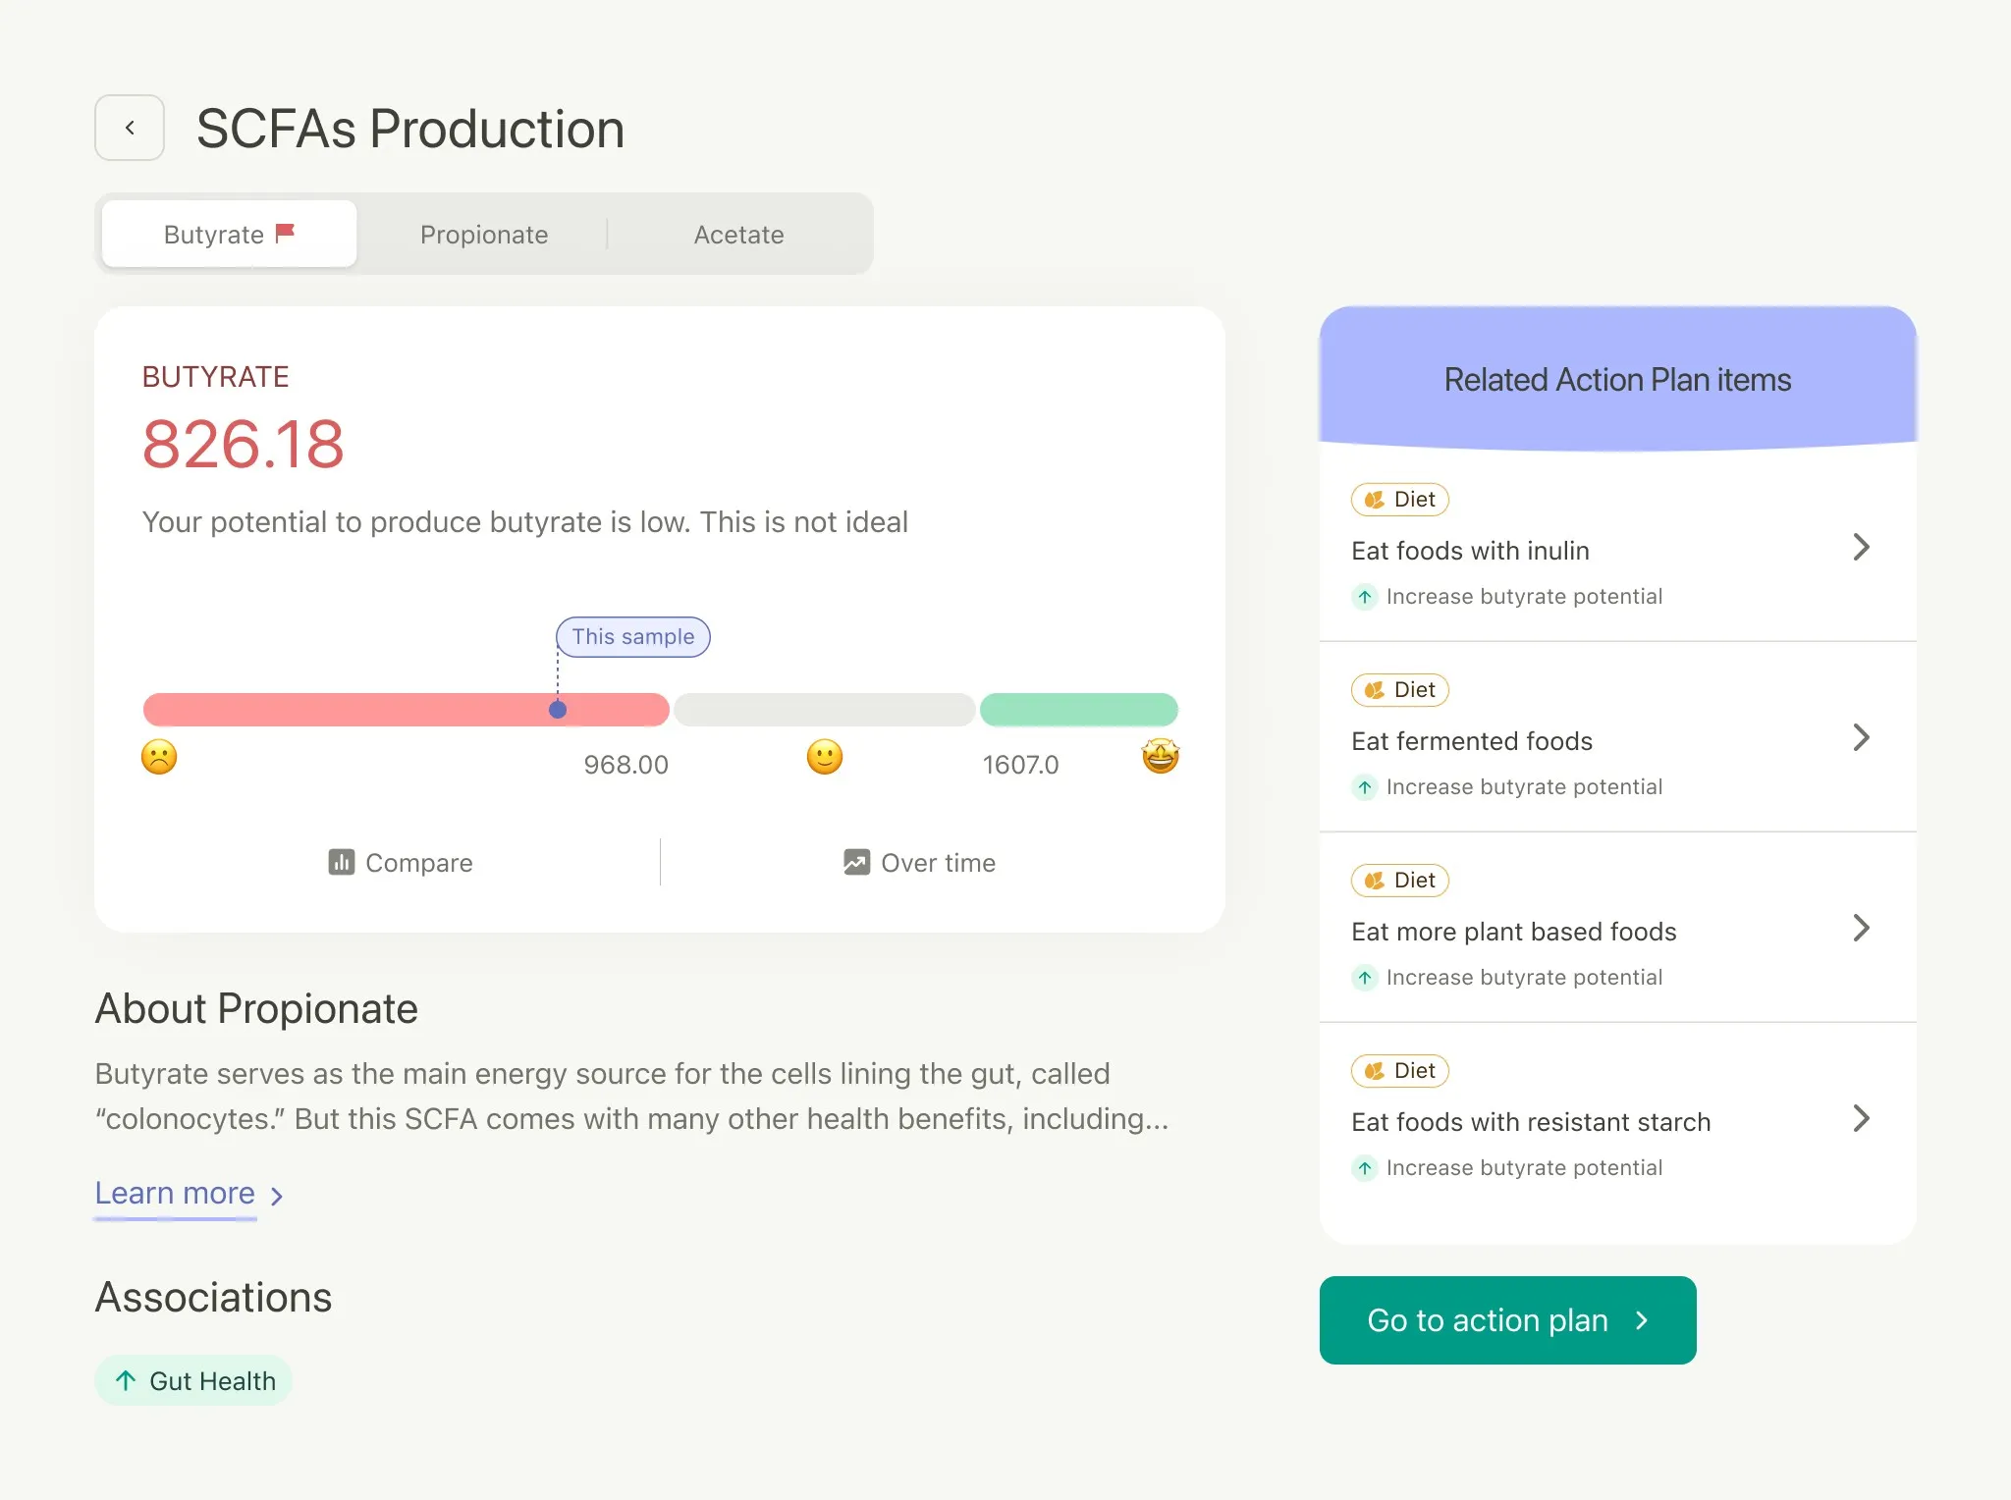Screen dimensions: 2011x1500
Task: Open the Learn more link
Action: pos(176,1193)
